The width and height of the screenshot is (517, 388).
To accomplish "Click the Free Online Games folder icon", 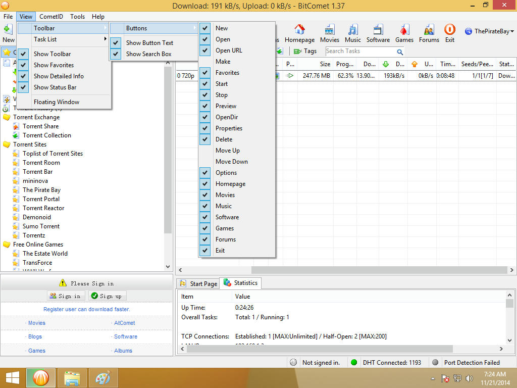I will click(x=7, y=245).
